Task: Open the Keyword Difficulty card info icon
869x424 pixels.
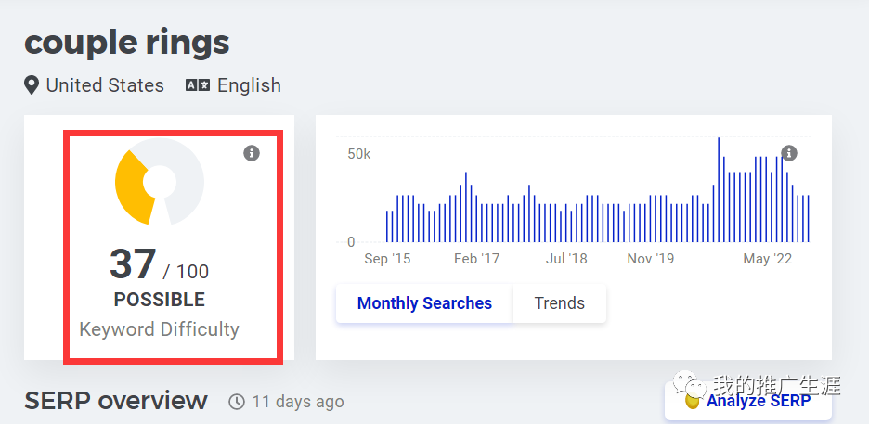Action: pos(252,153)
